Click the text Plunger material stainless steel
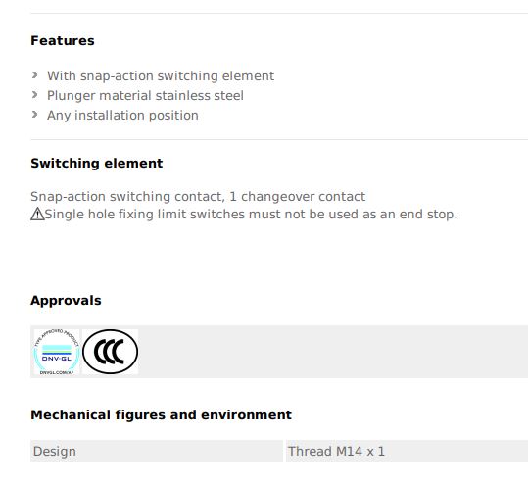528x483 pixels. pyautogui.click(x=145, y=95)
